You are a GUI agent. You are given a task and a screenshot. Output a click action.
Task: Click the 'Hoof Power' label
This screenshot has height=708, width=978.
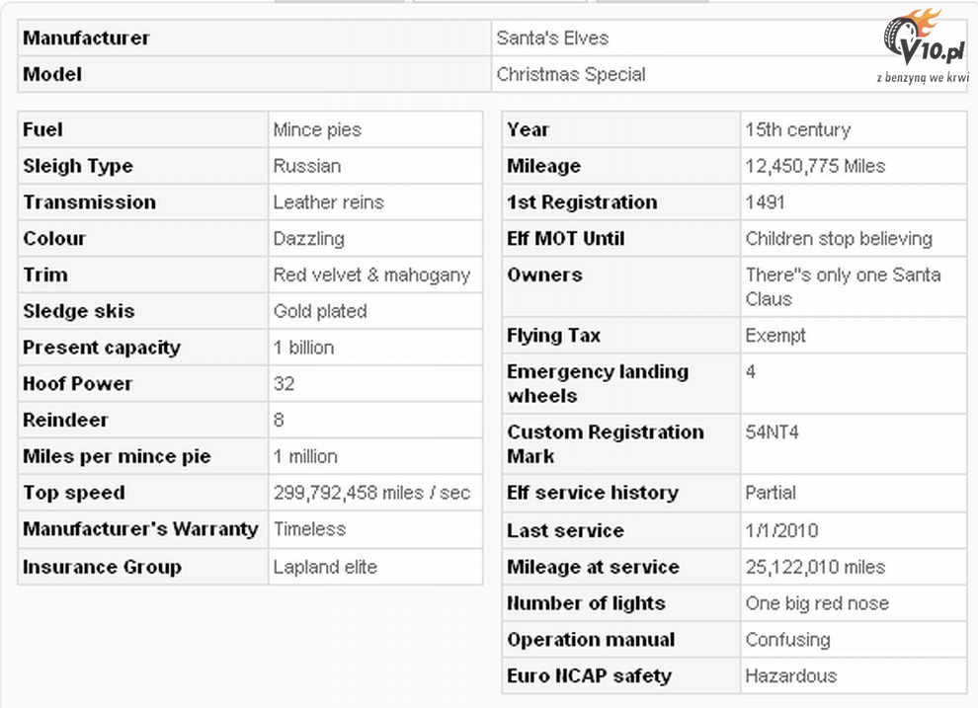click(77, 384)
